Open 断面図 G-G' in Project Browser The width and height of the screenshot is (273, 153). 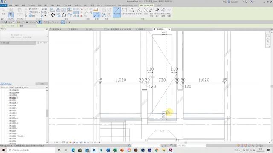coord(14,123)
